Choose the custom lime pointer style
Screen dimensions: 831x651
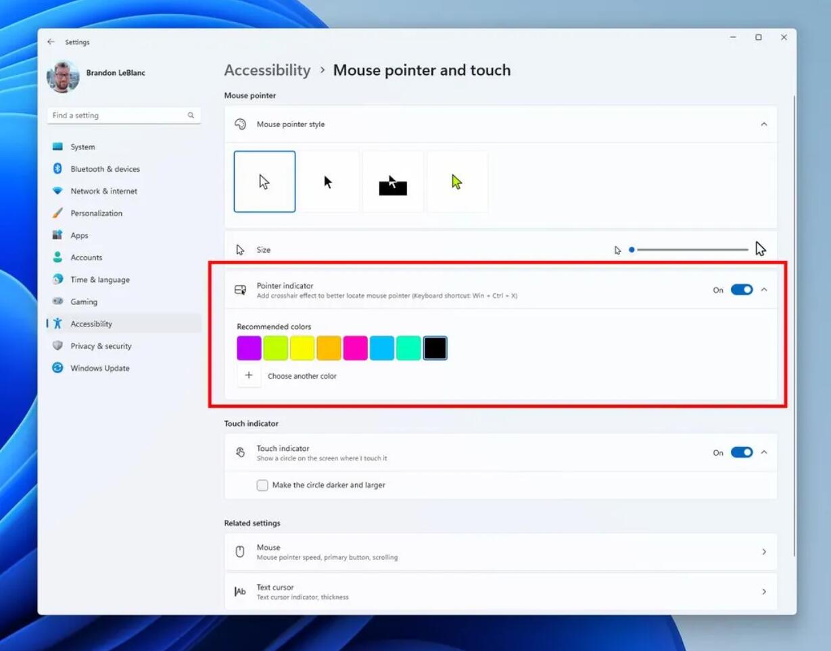(x=457, y=182)
